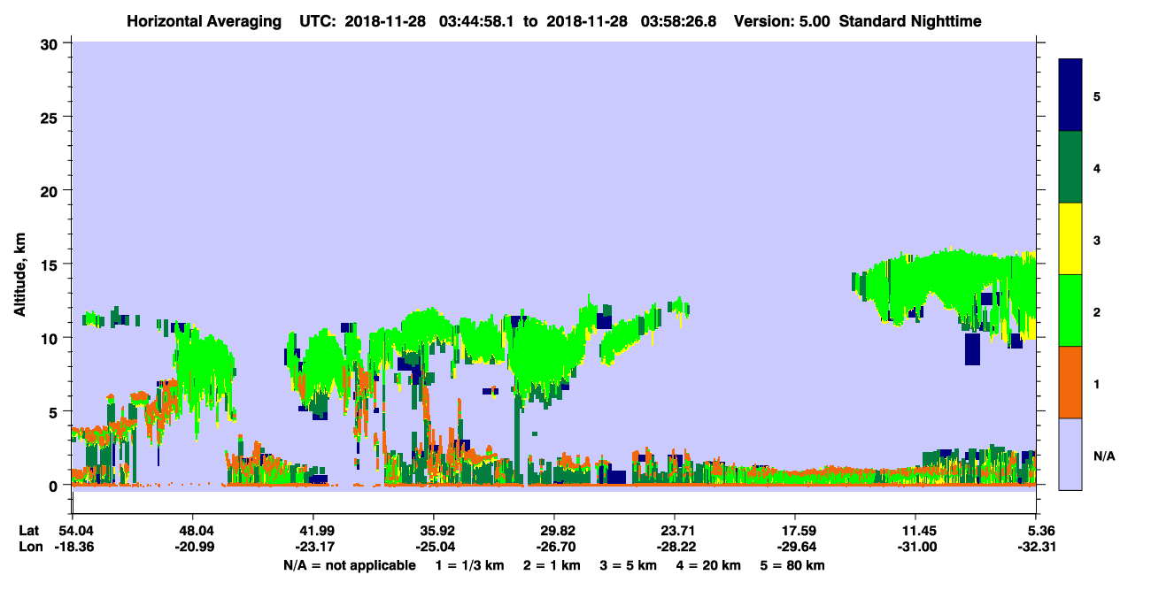Image resolution: width=1151 pixels, height=590 pixels.
Task: Click the 0 km altitude tick label
Action: point(56,486)
